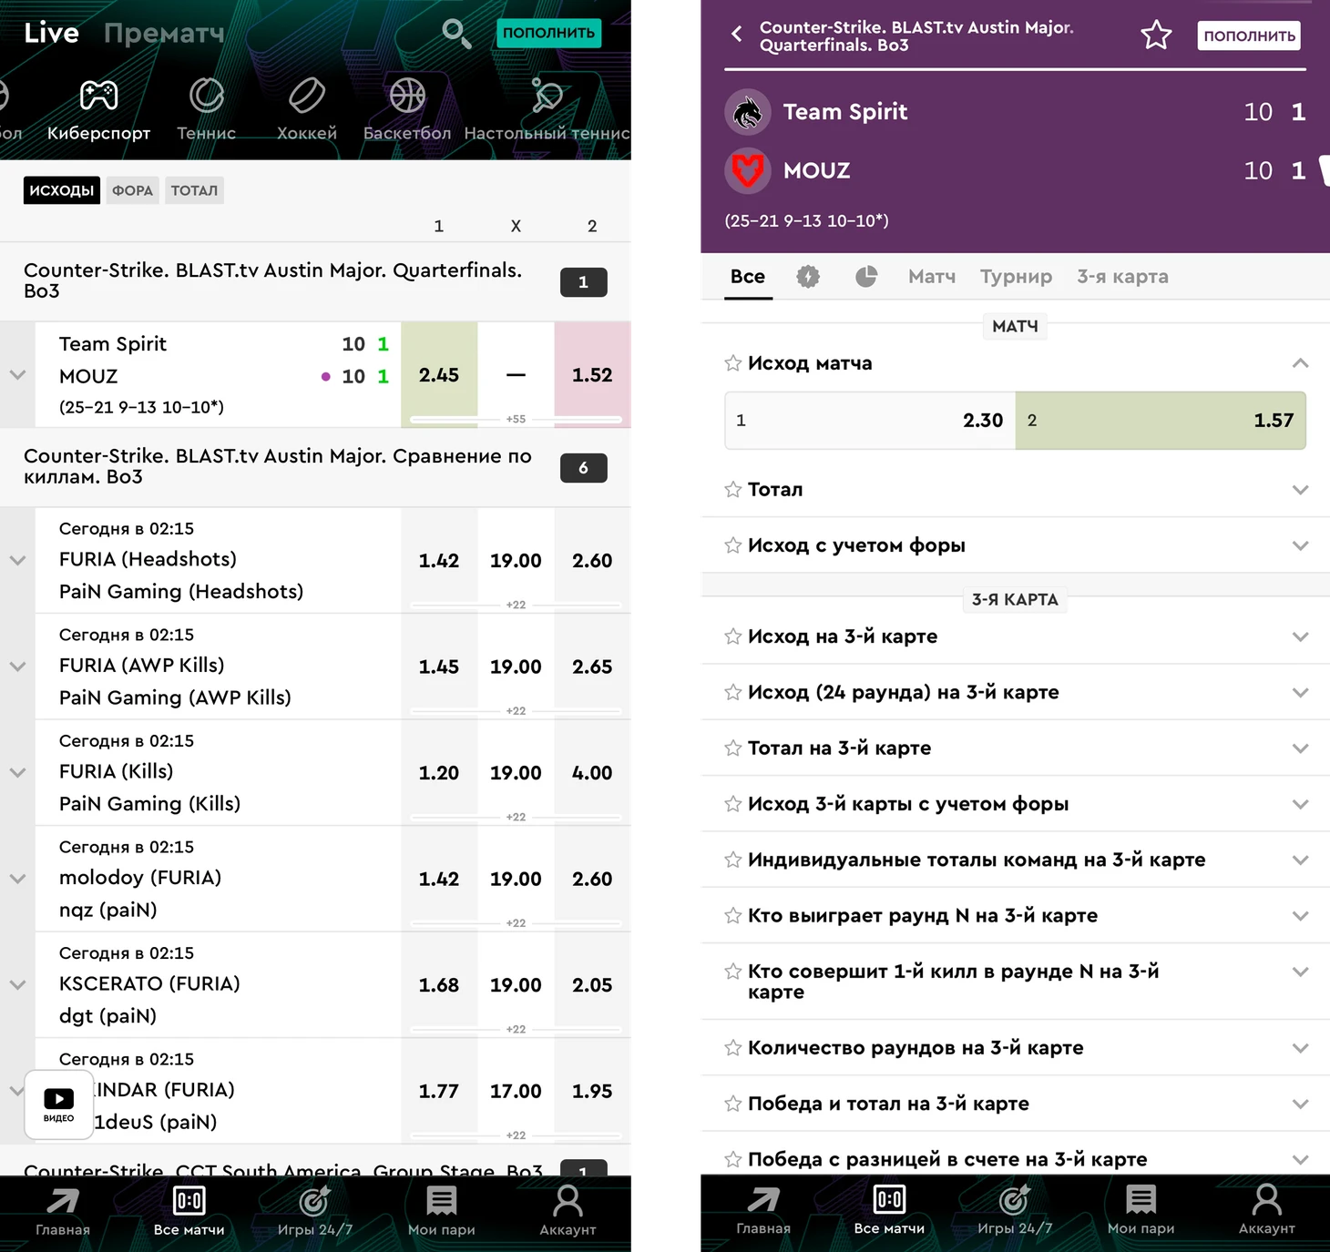Select the Киберспорт gamepad icon
The image size is (1330, 1252).
98,96
